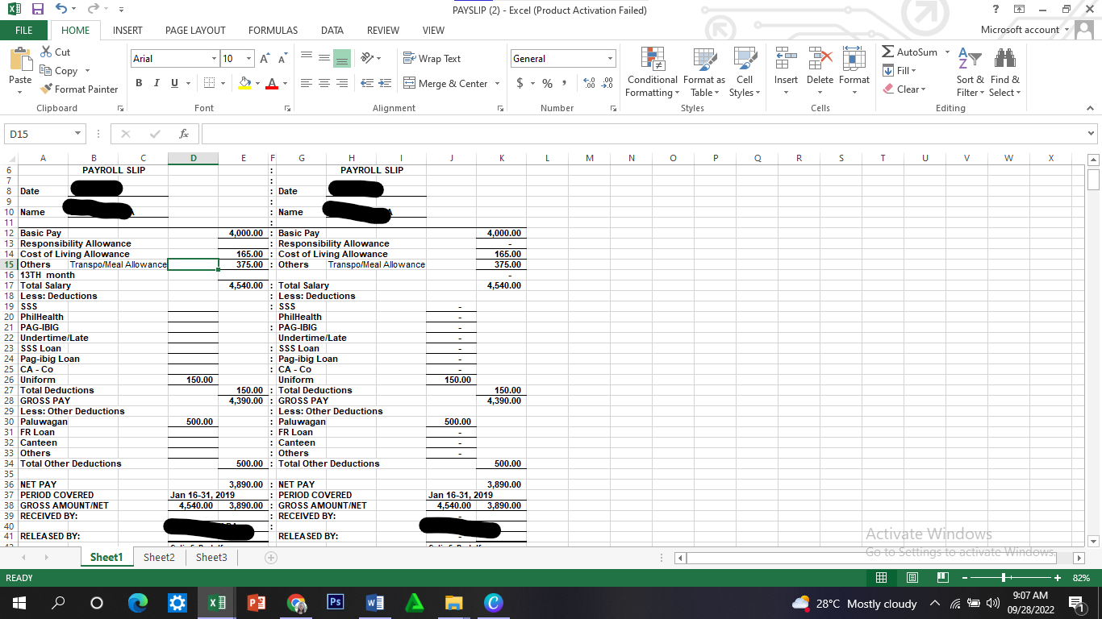Click the AutoSum sigma icon

(x=888, y=52)
